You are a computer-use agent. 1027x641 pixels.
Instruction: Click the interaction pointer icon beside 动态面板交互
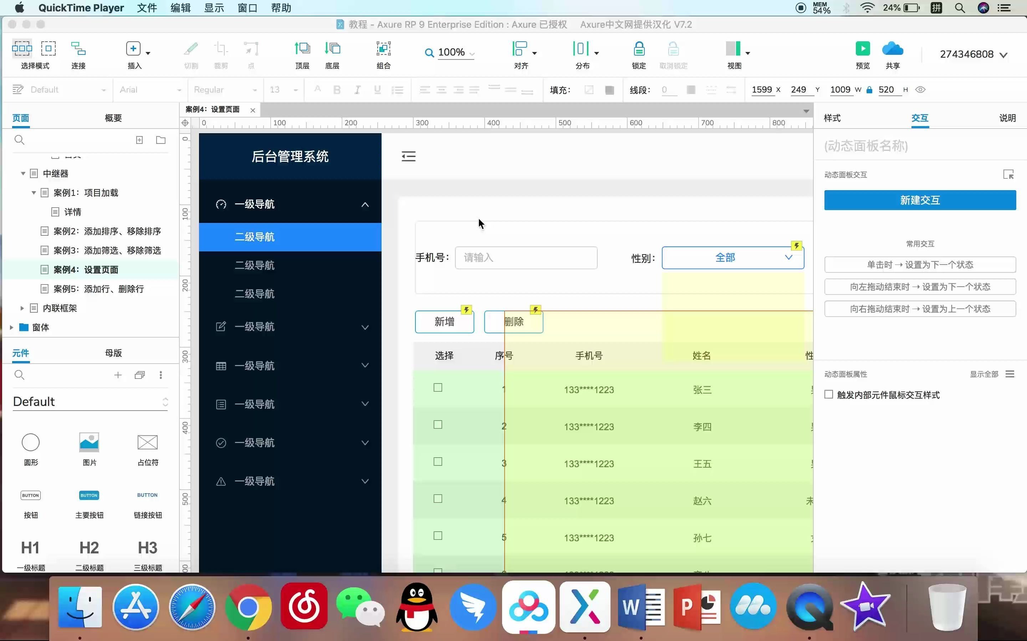click(x=1009, y=174)
